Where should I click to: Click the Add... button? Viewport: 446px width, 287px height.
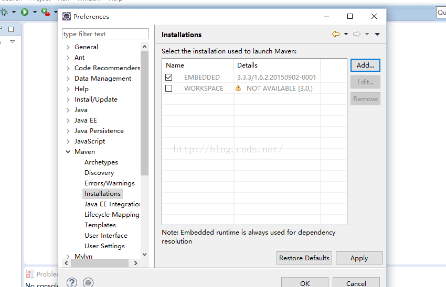(x=365, y=65)
